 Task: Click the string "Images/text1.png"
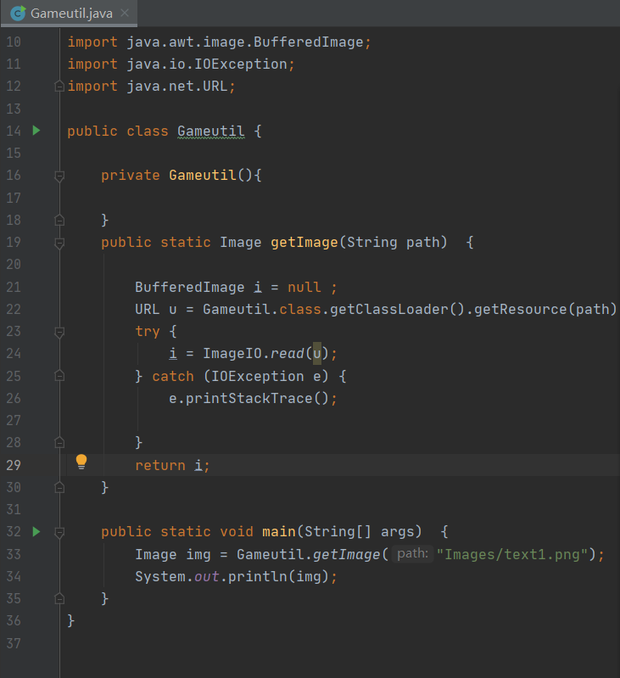(x=512, y=554)
